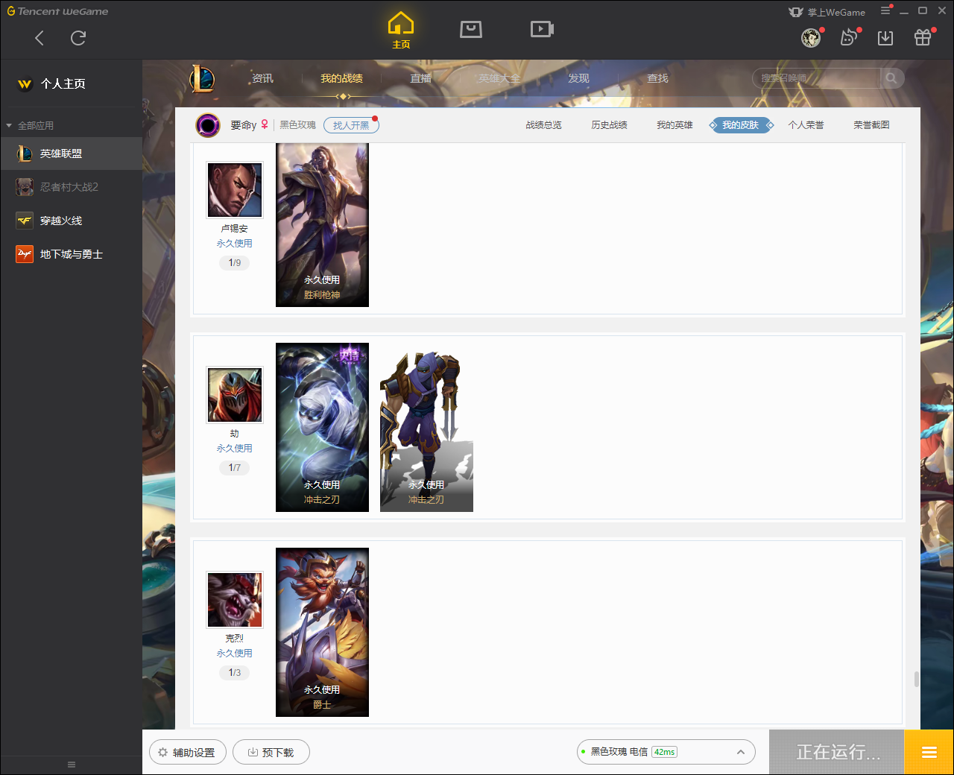Screen dimensions: 954x775
Task: Switch to the 查找 tab
Action: tap(657, 78)
